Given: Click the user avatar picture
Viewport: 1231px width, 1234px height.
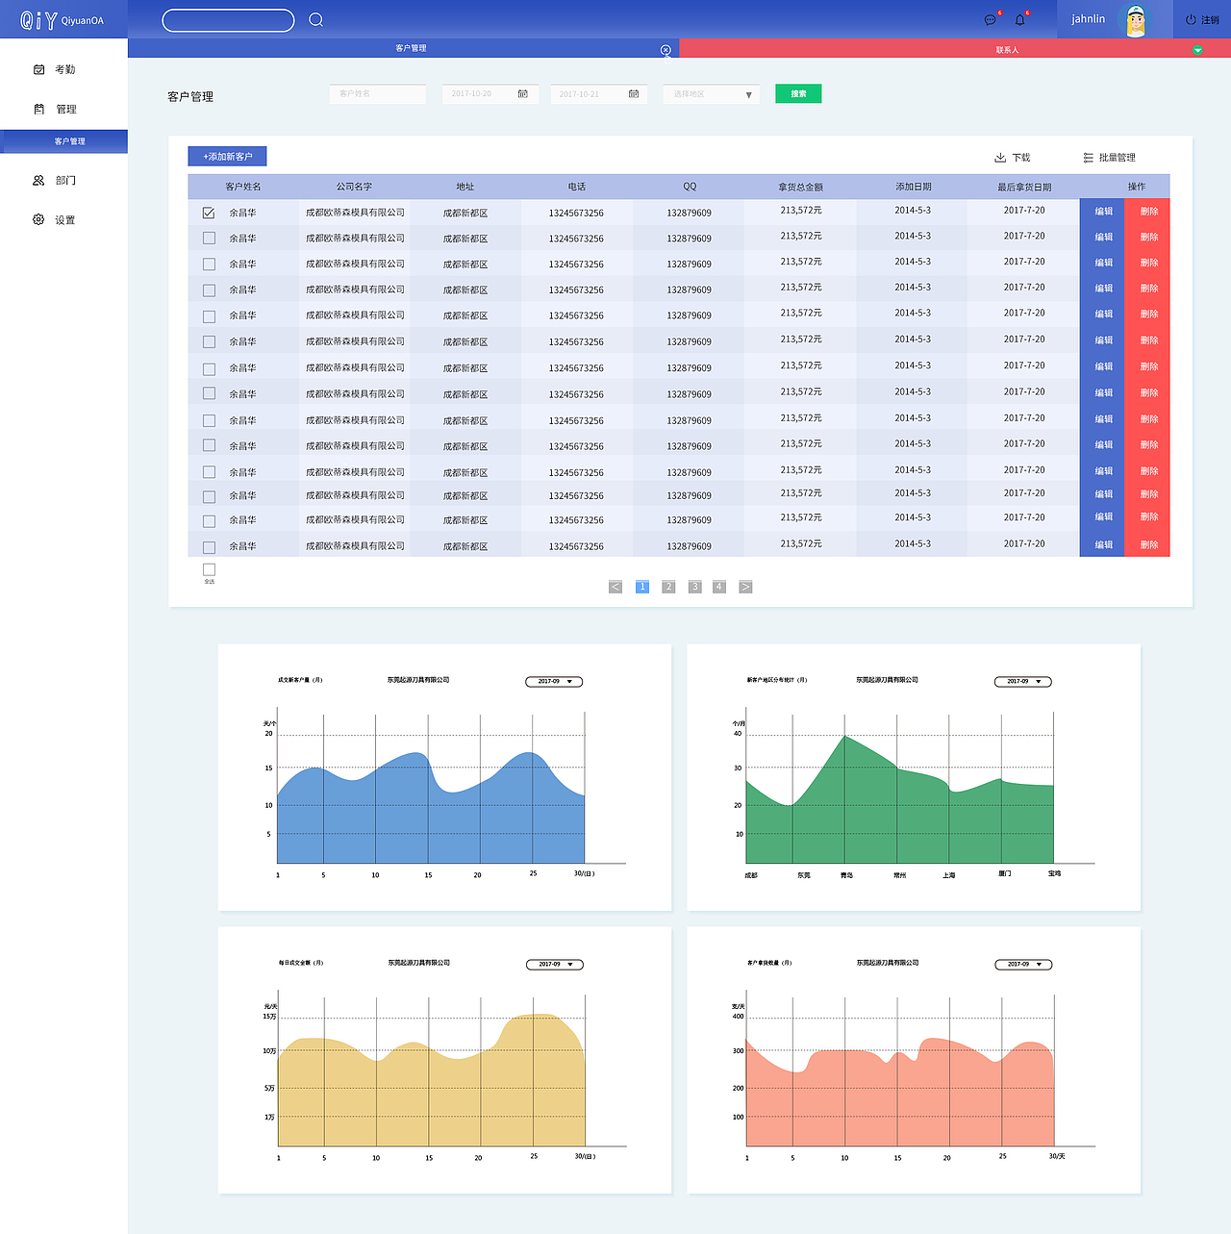Looking at the screenshot, I should (x=1137, y=20).
